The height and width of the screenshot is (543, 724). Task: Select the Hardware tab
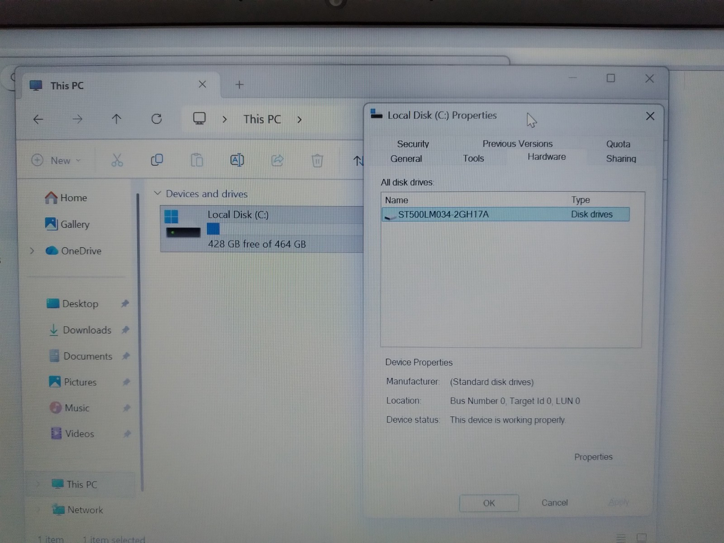click(x=547, y=157)
